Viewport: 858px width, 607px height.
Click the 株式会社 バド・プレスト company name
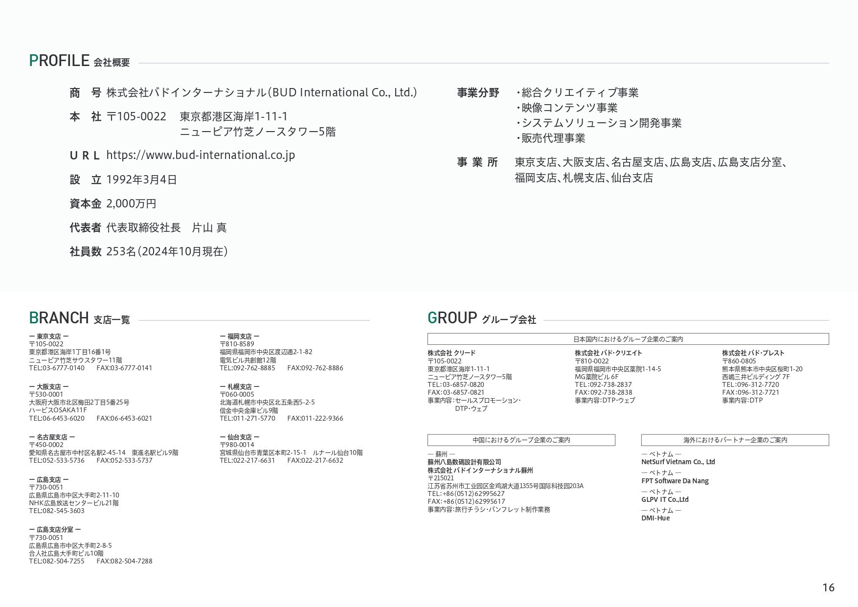pyautogui.click(x=753, y=353)
